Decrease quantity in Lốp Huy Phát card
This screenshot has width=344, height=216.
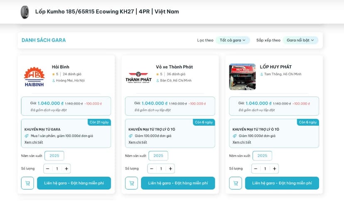256,169
